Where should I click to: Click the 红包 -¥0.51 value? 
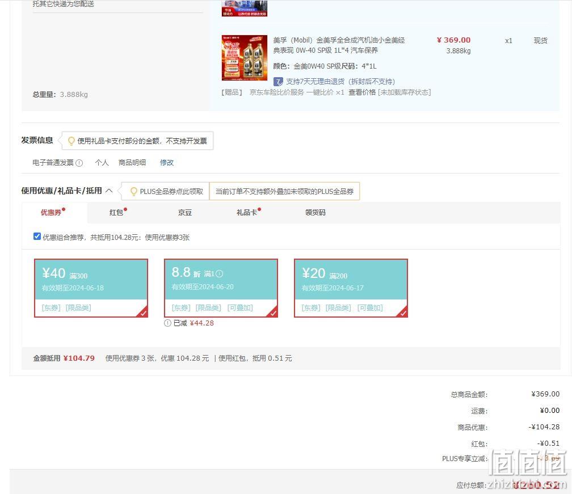coord(548,444)
